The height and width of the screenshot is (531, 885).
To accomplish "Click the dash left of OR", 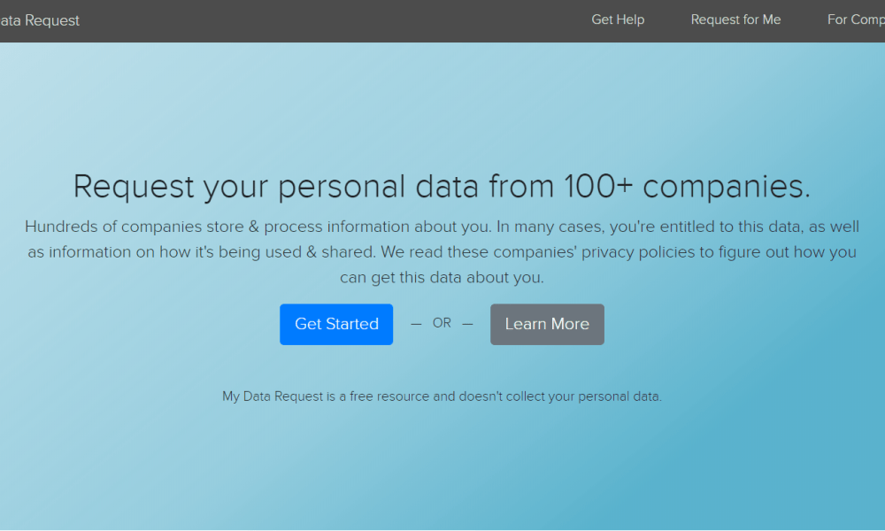I will click(x=416, y=324).
